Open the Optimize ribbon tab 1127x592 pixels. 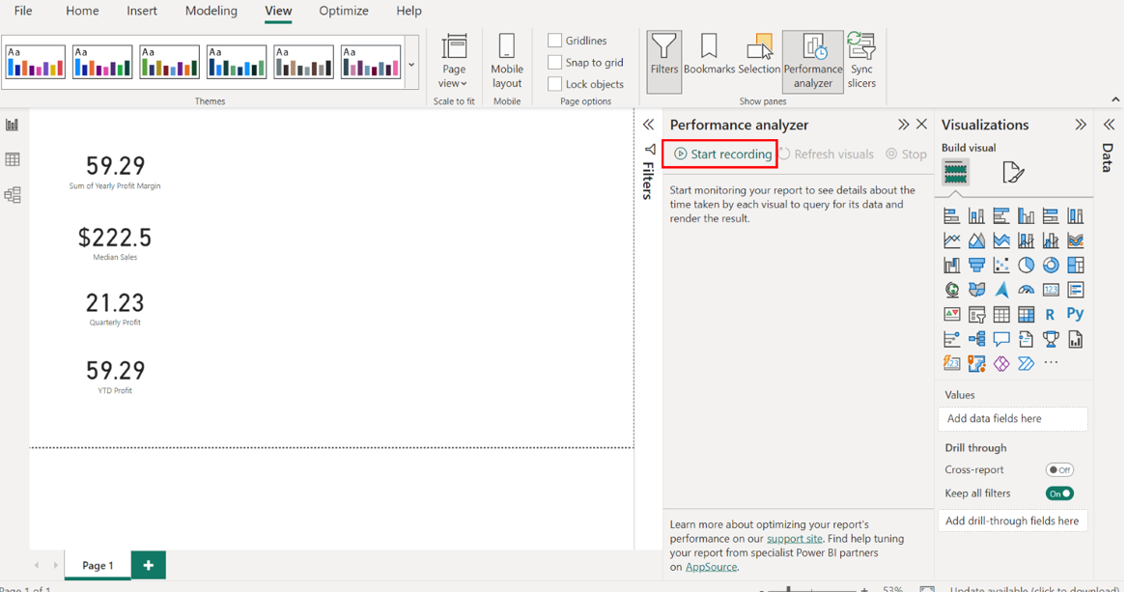(343, 11)
